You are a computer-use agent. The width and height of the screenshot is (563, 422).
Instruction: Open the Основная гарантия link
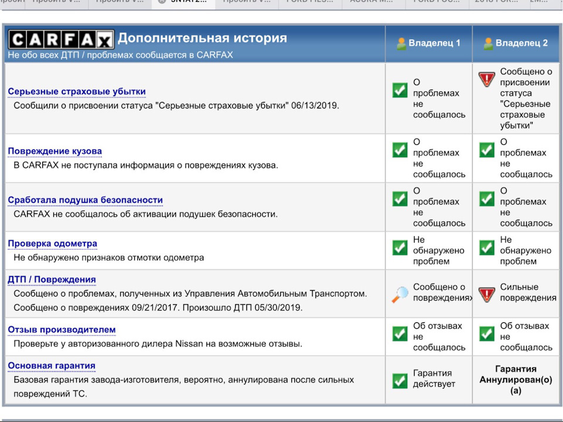pos(52,365)
